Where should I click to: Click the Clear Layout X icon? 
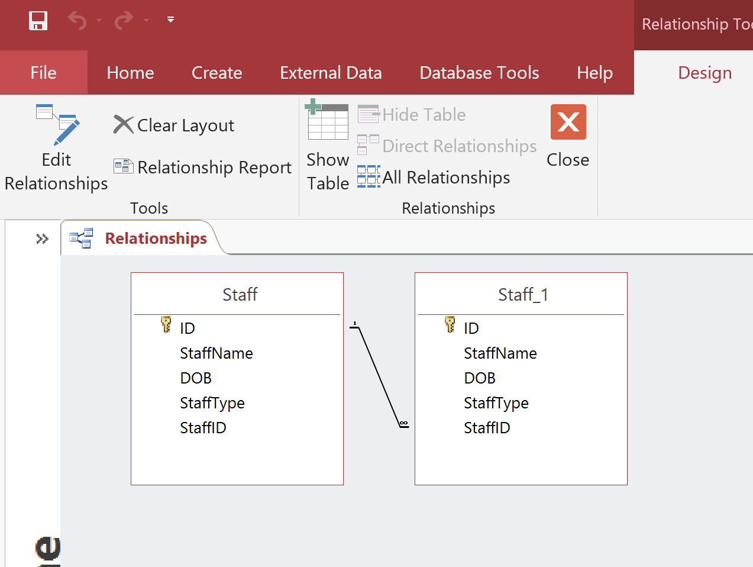(124, 125)
